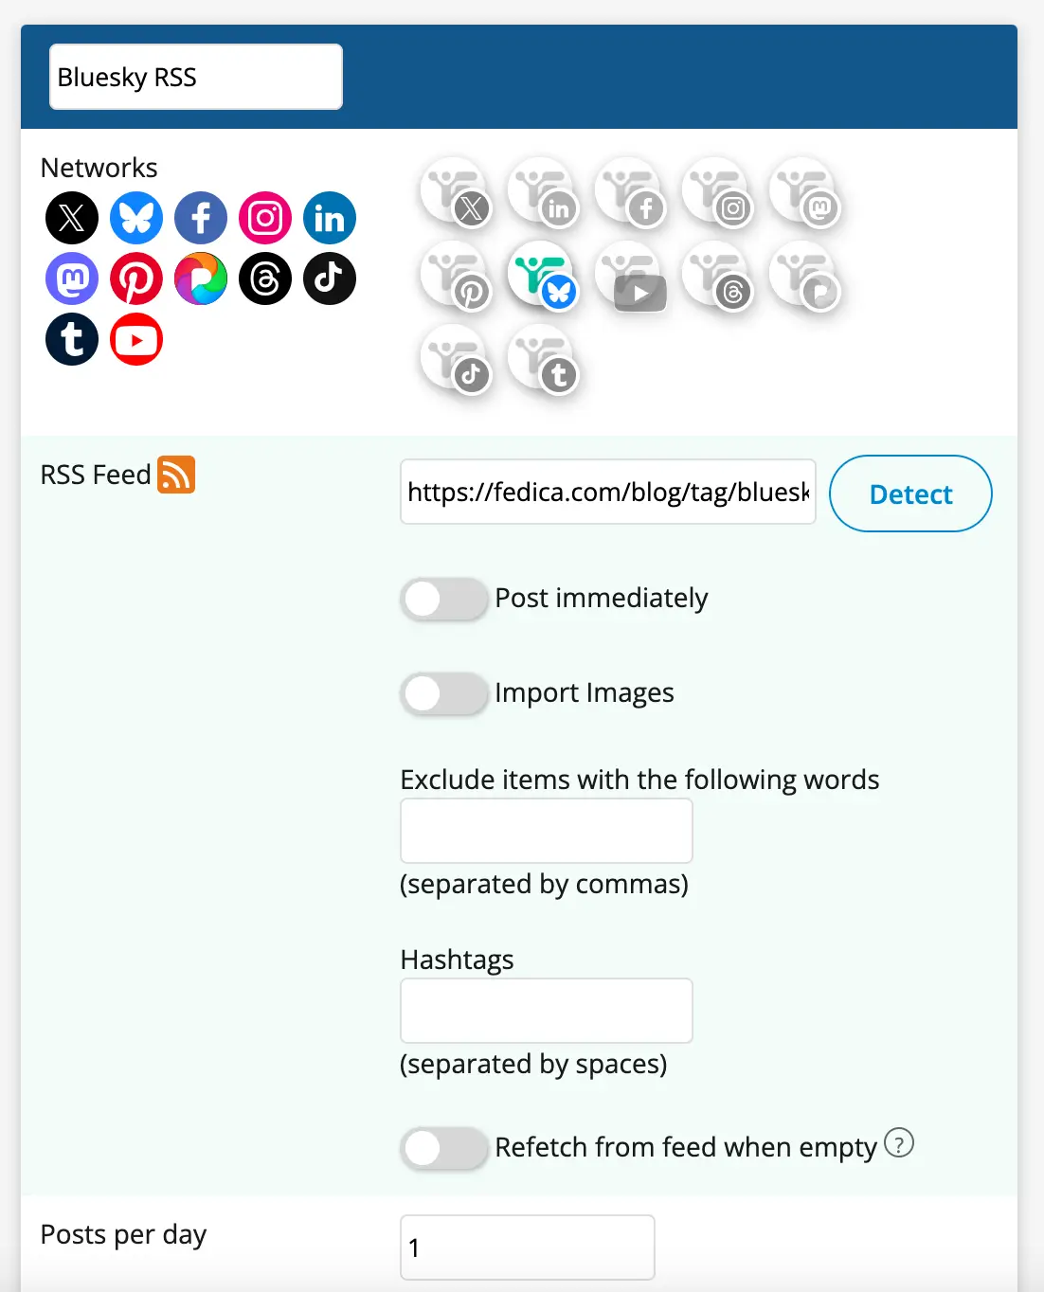Turn on Import Images switch

point(443,693)
